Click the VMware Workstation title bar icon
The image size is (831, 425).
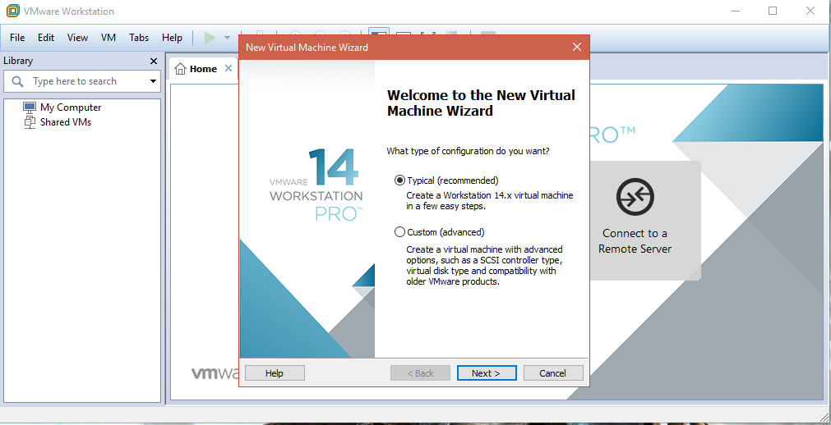click(13, 11)
